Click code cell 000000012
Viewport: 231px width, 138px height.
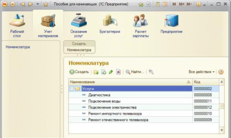pos(206,107)
